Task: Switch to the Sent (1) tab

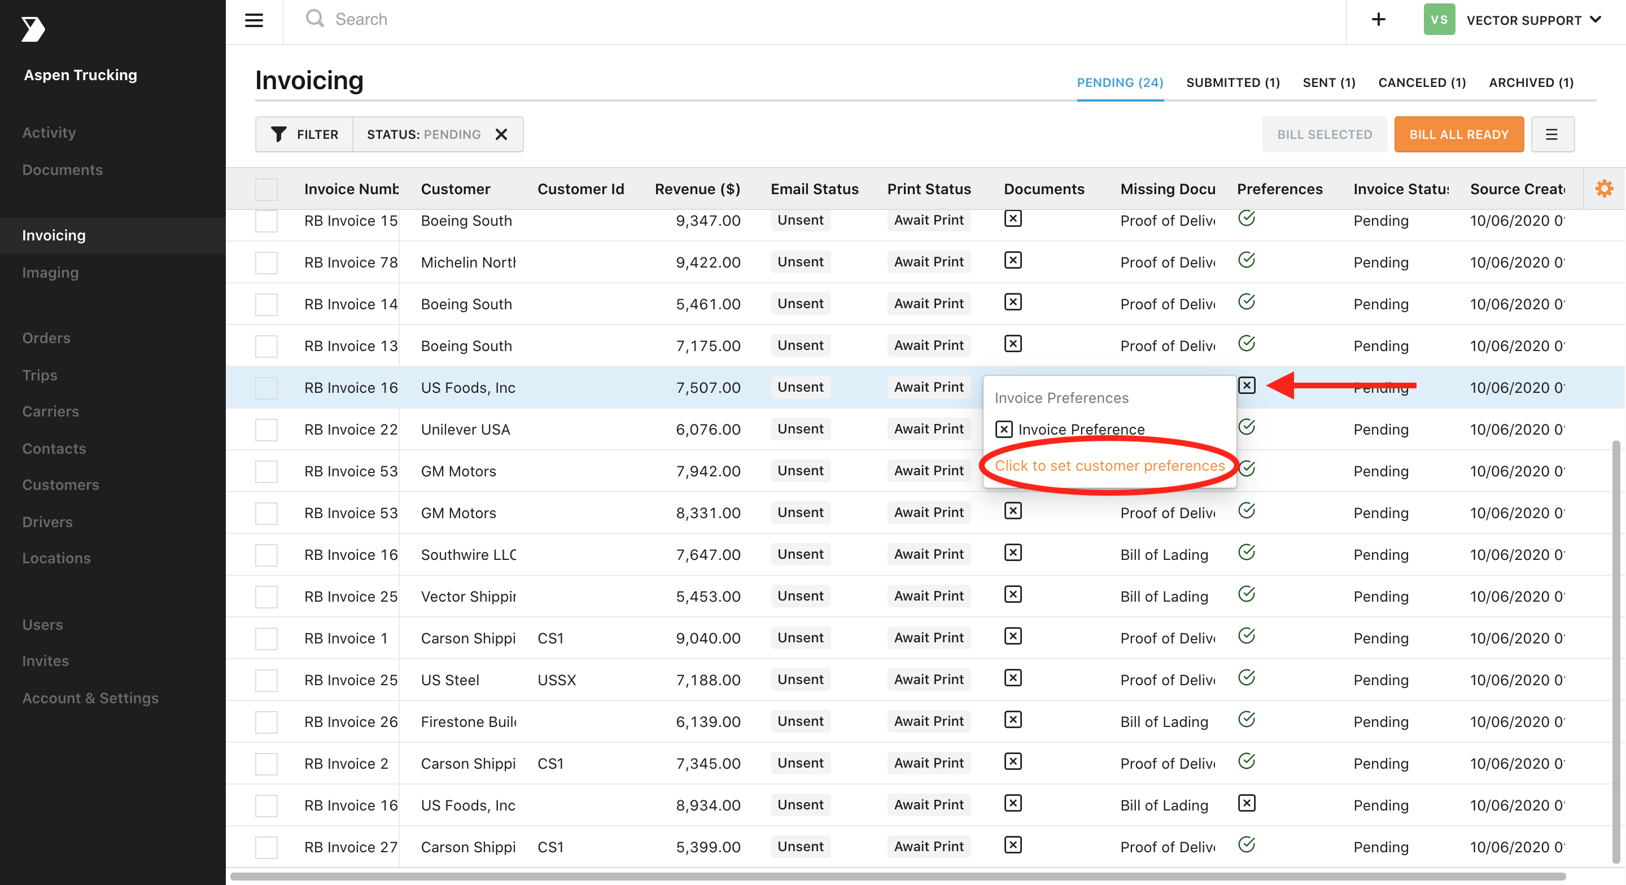Action: click(x=1328, y=83)
